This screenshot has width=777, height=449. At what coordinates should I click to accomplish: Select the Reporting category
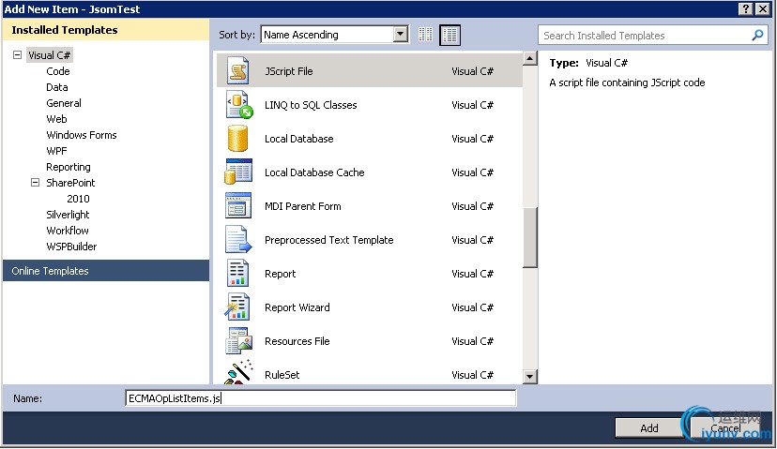[69, 167]
